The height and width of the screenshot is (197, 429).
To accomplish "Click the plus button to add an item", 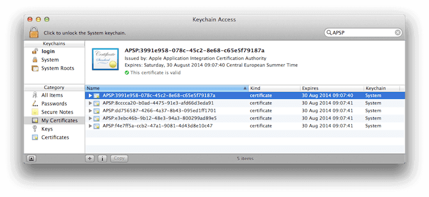I will click(x=90, y=159).
